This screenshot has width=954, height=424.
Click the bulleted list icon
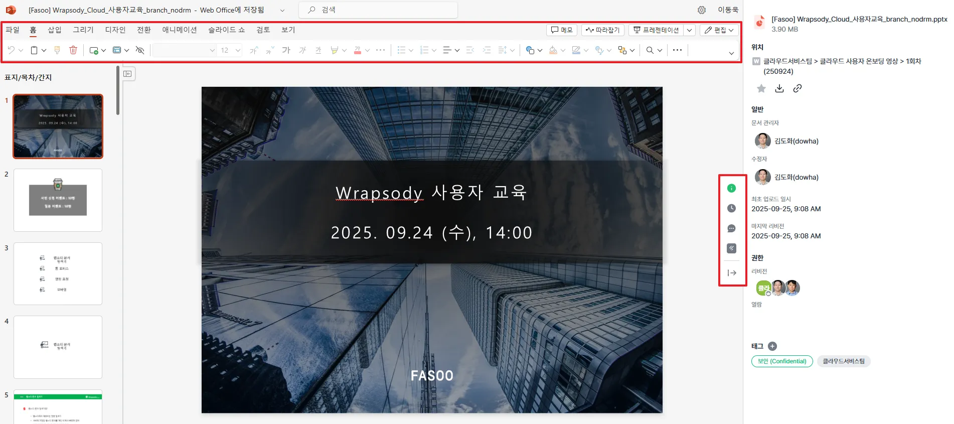tap(401, 50)
